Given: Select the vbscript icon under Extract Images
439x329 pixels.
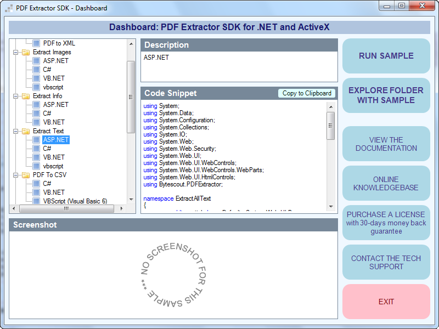Looking at the screenshot, I should coord(36,87).
